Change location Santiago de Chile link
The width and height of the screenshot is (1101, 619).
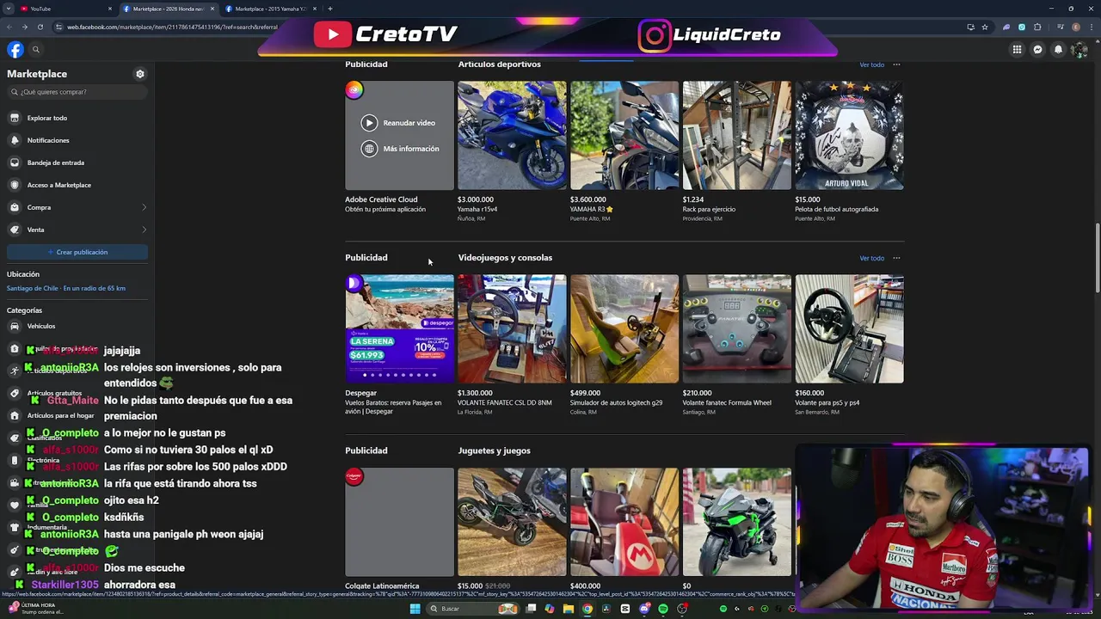point(66,288)
